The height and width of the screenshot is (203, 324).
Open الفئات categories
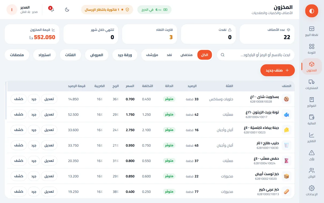(70, 55)
